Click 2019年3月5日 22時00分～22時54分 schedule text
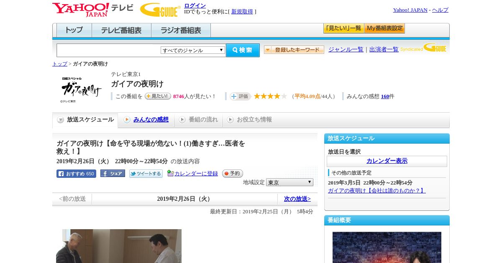Viewport: 502px width, 263px height. [370, 183]
